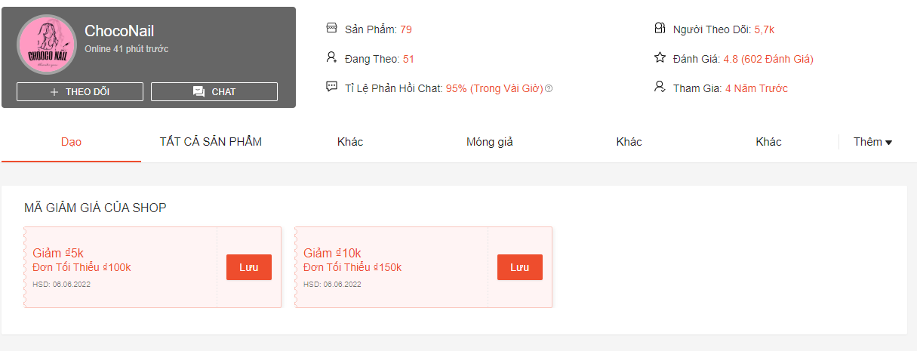Click the plus icon on Theo Dõi
Image resolution: width=917 pixels, height=351 pixels.
[54, 92]
